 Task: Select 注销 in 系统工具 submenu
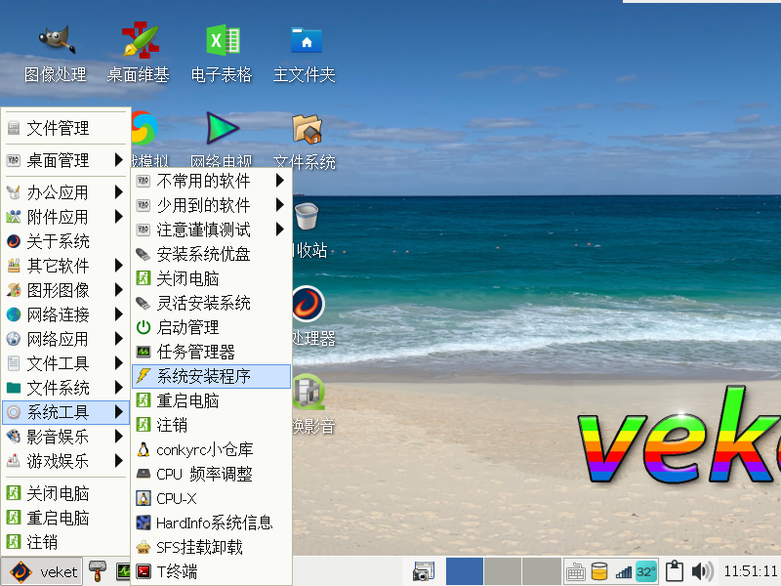coord(211,425)
